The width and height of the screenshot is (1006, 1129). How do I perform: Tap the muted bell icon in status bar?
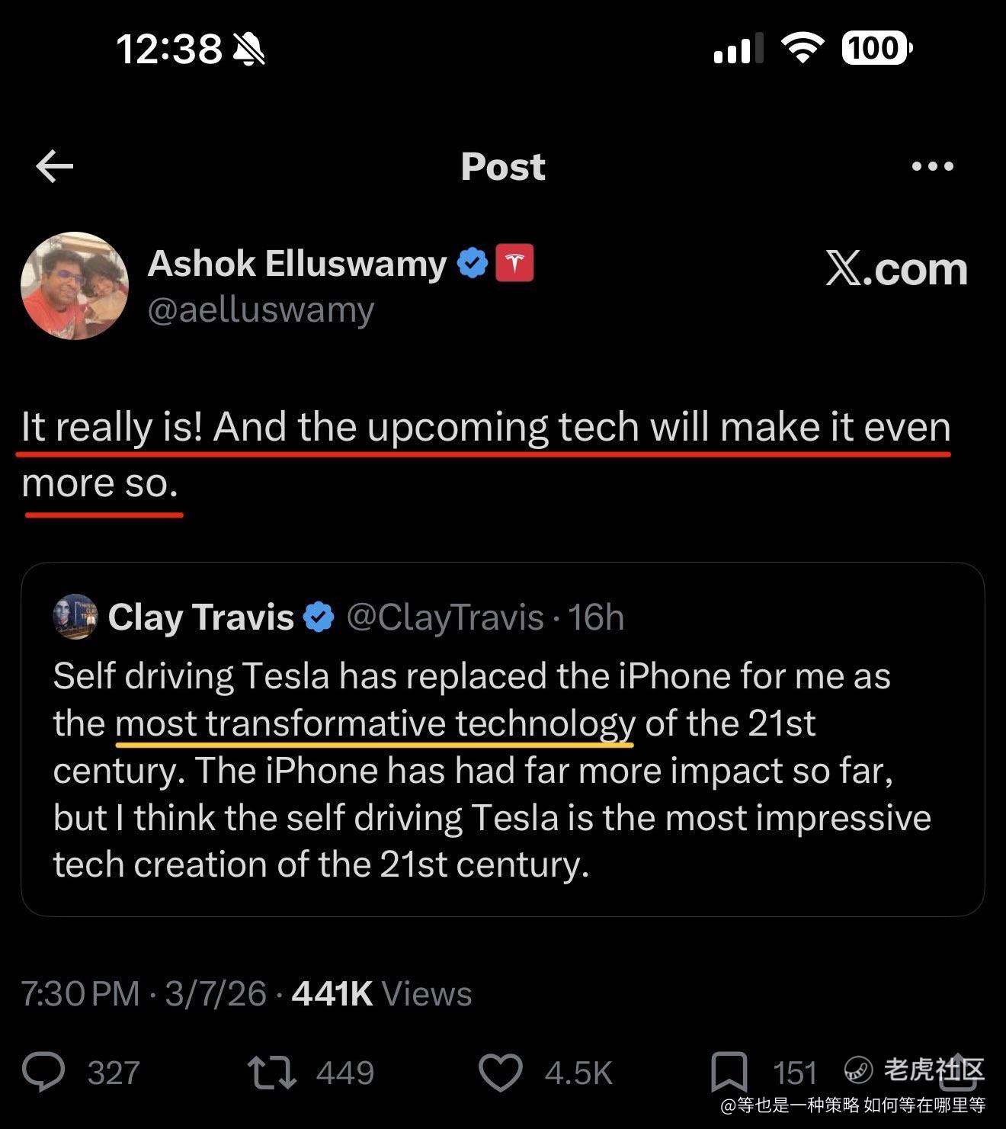(x=248, y=50)
